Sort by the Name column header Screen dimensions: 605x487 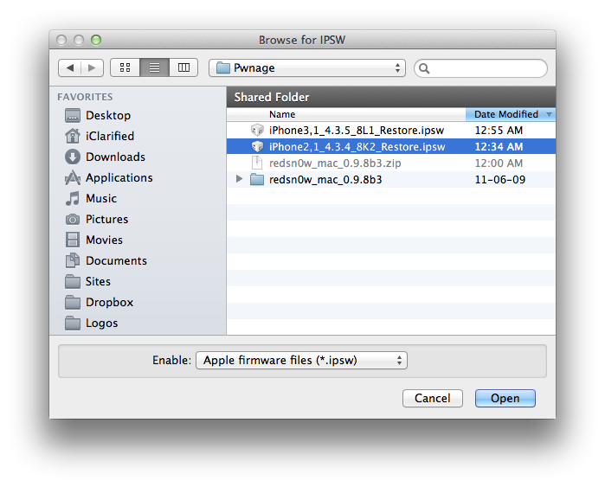(x=346, y=114)
